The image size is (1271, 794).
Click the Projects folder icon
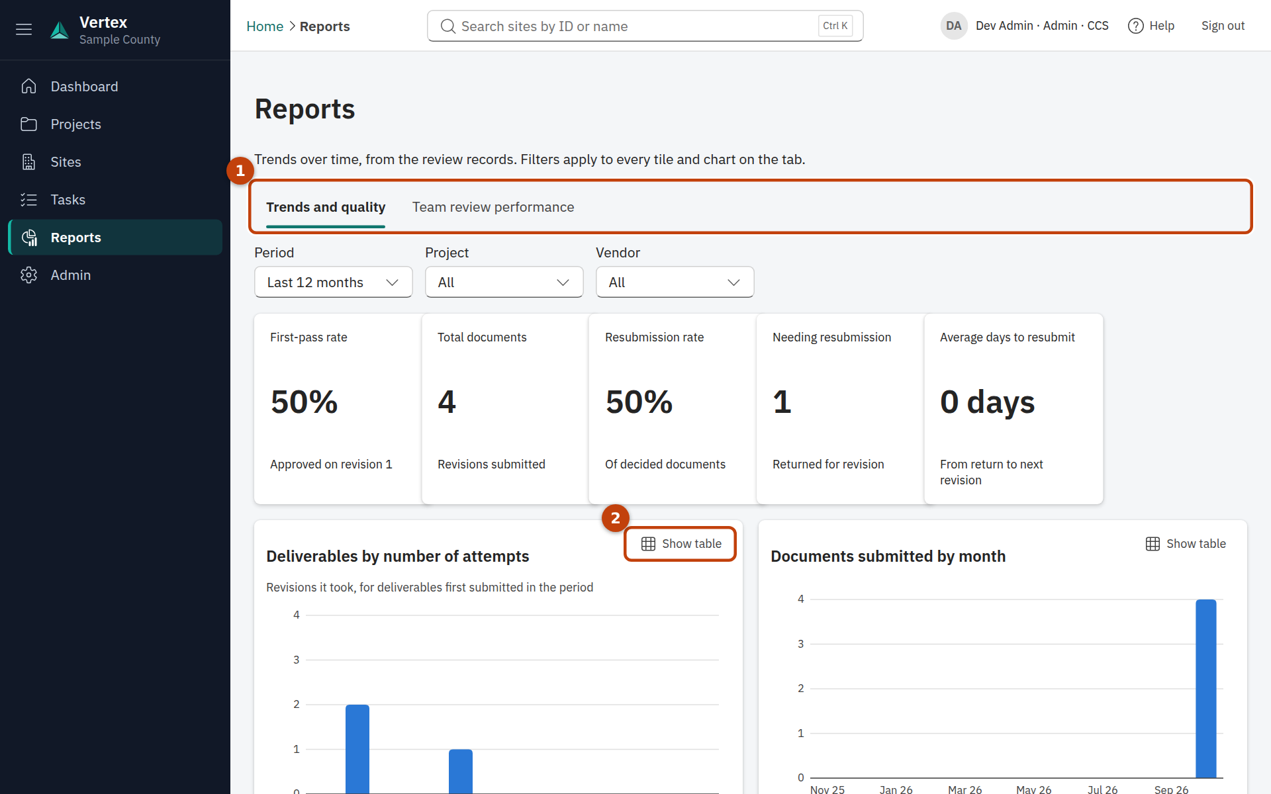coord(28,124)
